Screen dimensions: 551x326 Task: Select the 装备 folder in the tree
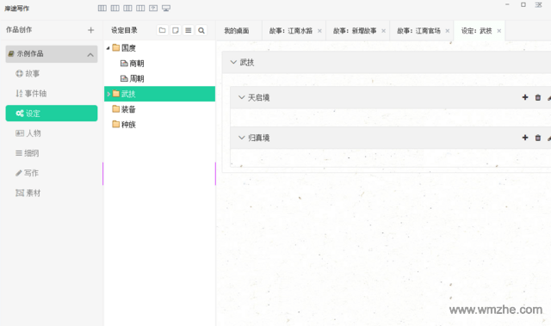pyautogui.click(x=124, y=109)
